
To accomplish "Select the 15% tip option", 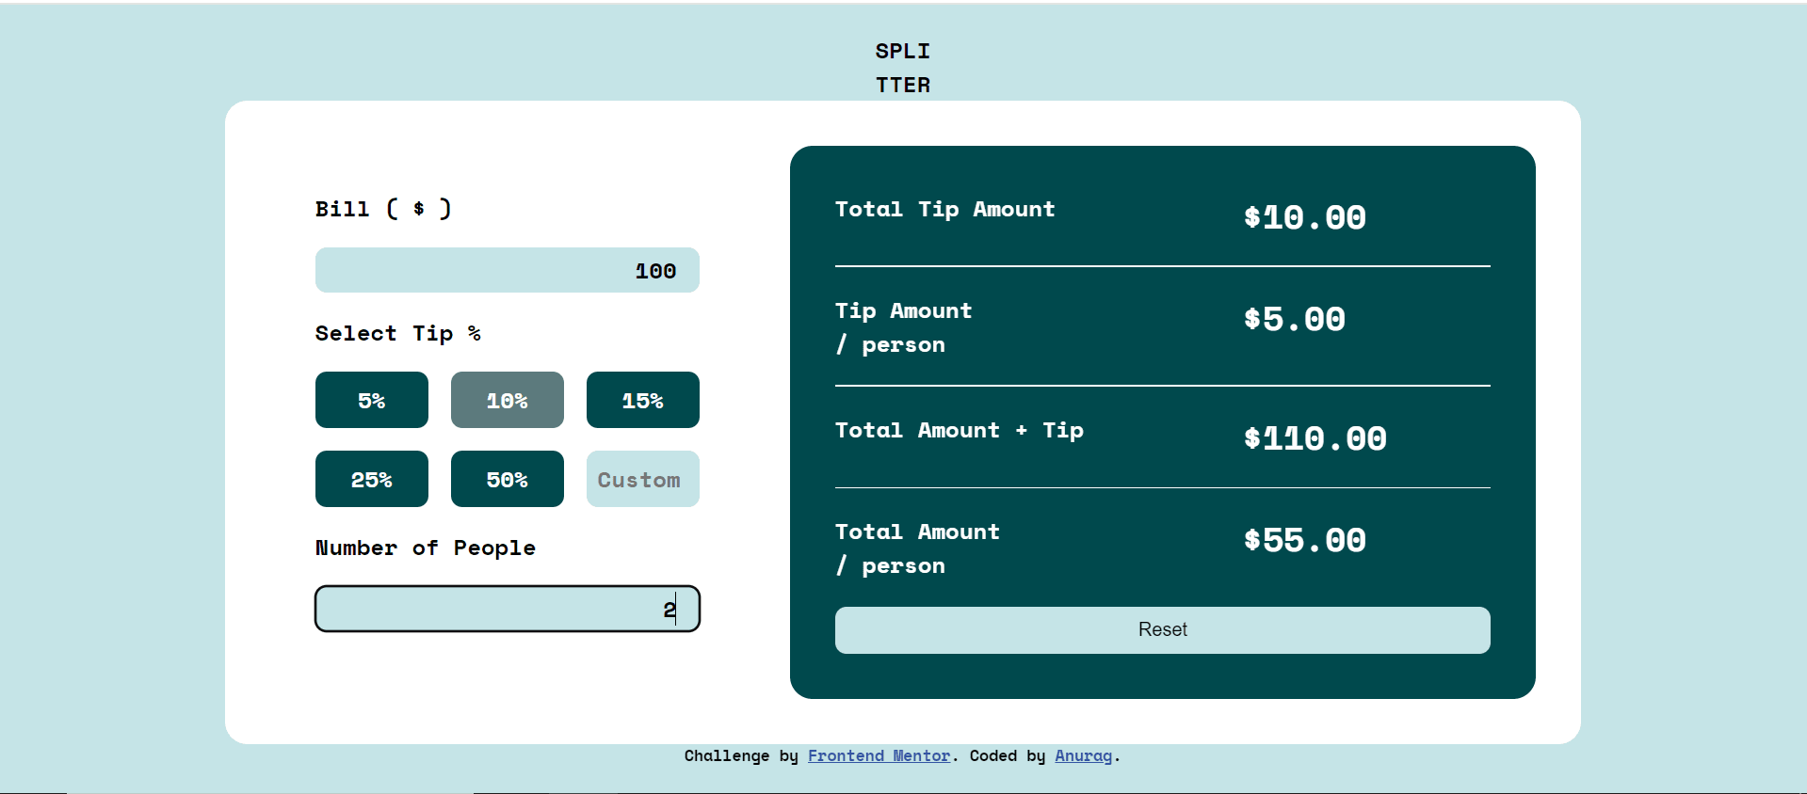I will click(642, 400).
